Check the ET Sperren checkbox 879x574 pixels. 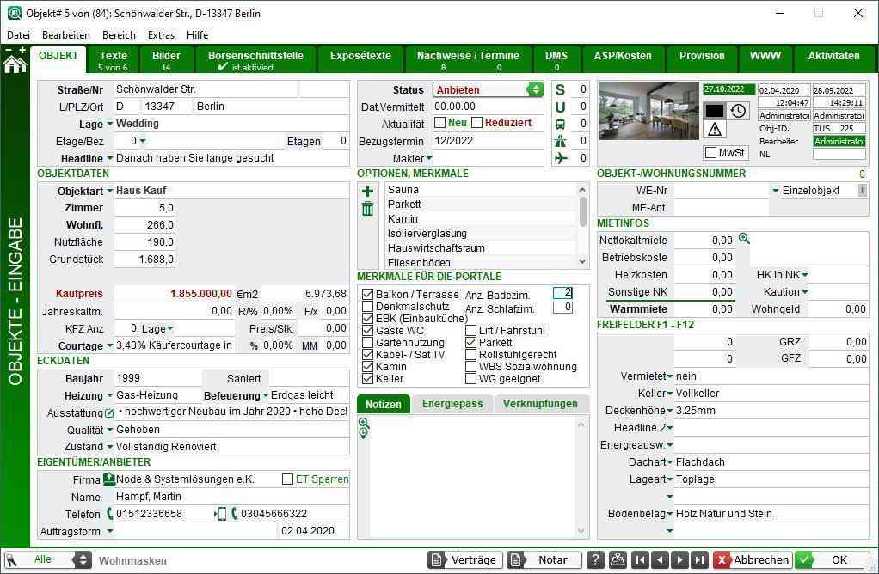[x=287, y=479]
